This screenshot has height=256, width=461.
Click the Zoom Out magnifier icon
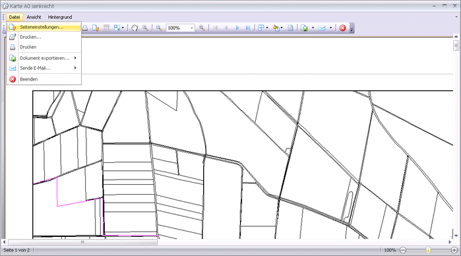coord(159,28)
